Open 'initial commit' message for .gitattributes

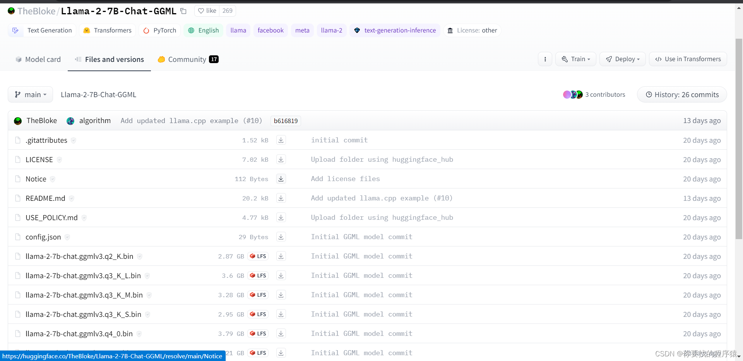point(339,140)
